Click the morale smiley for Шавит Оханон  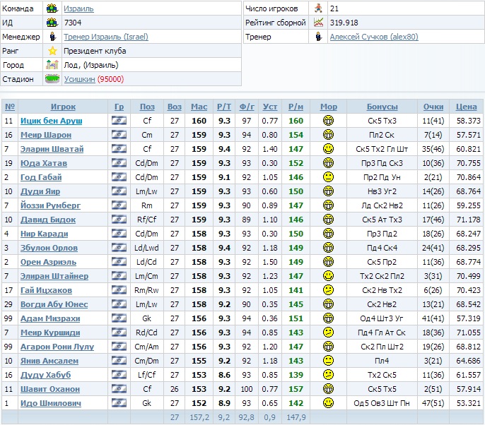[328, 388]
